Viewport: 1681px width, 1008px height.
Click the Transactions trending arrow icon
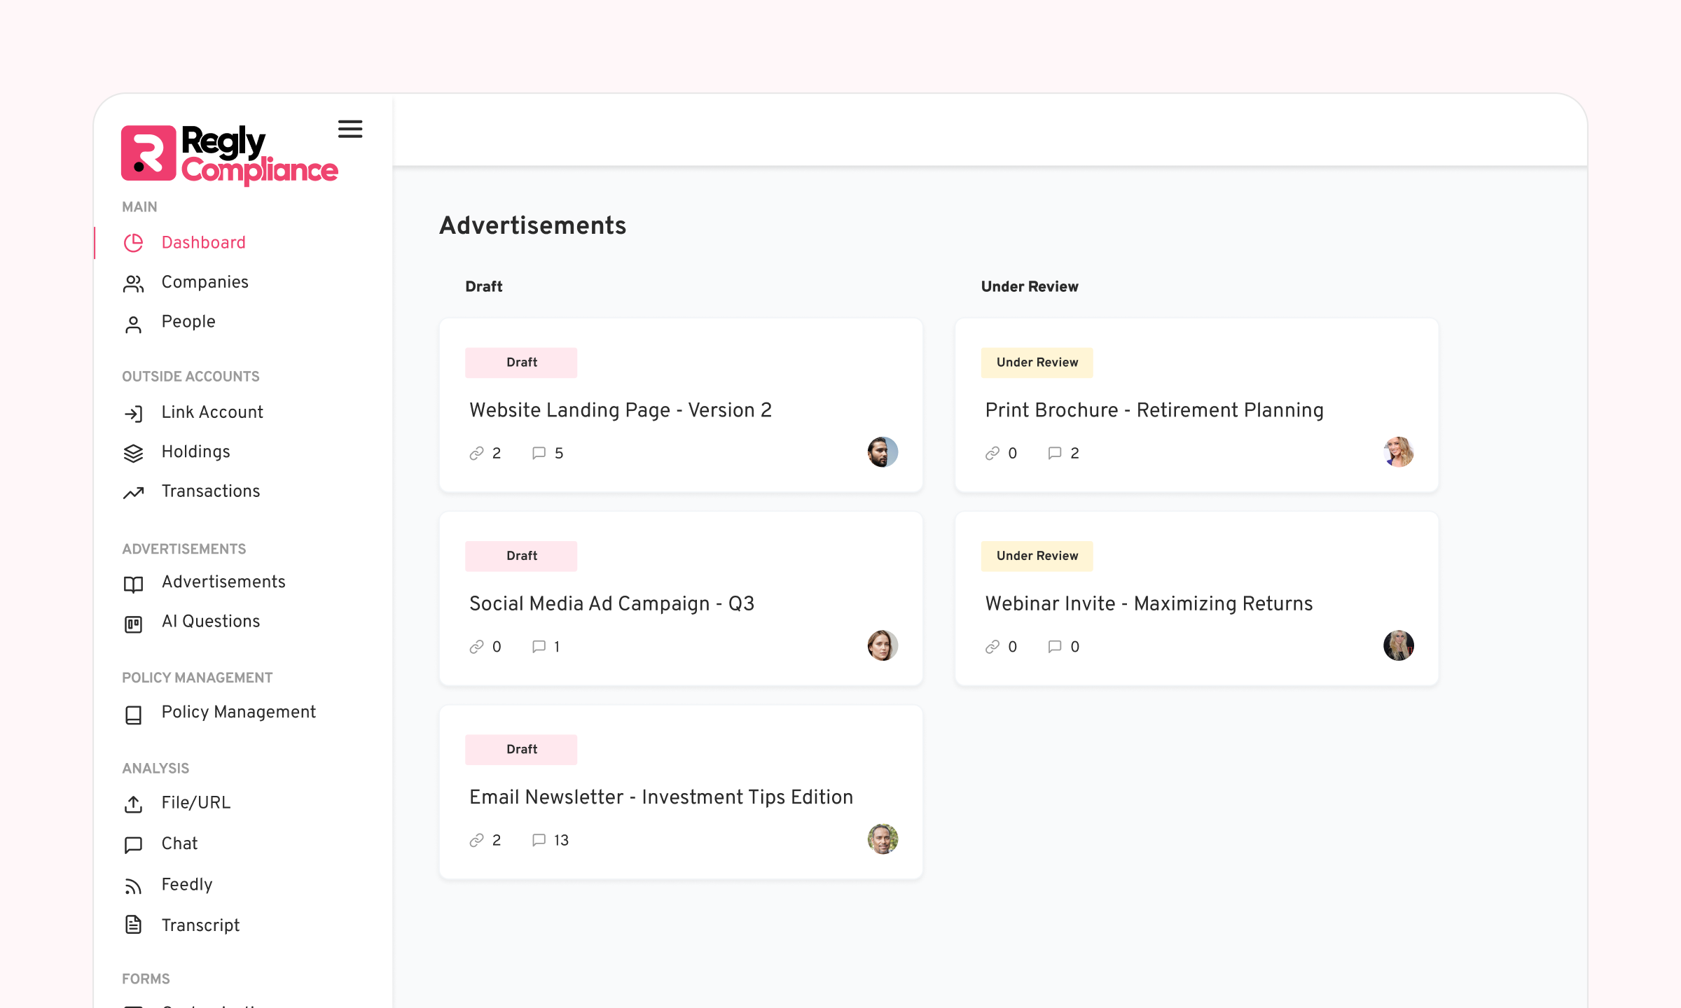pyautogui.click(x=133, y=493)
